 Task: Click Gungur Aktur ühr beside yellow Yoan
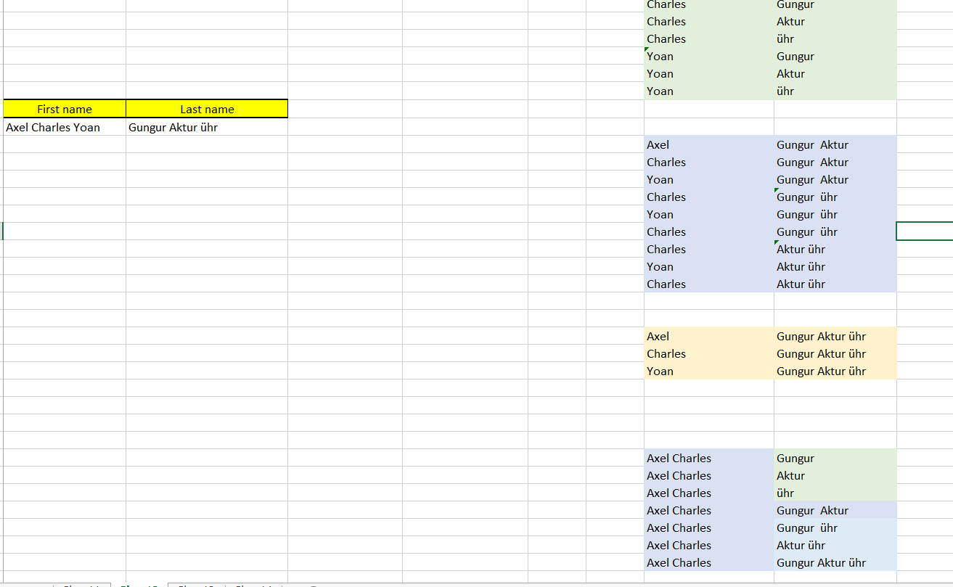[835, 371]
